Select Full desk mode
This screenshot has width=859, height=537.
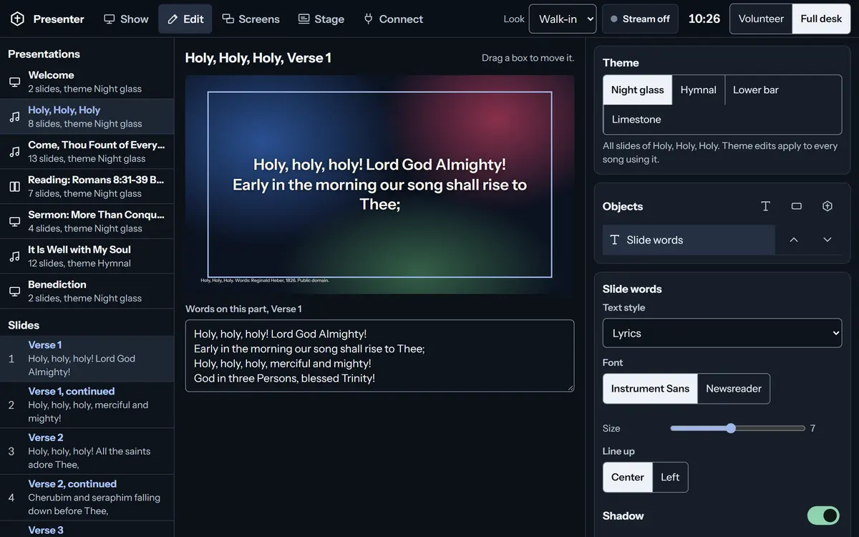pyautogui.click(x=821, y=19)
